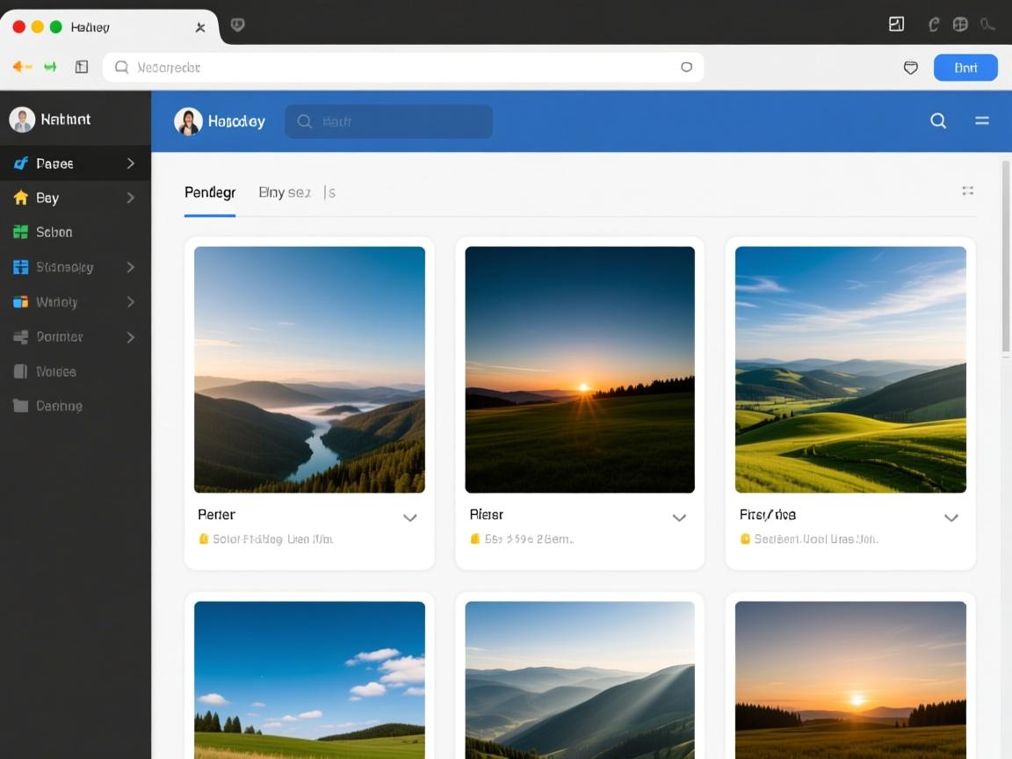The image size is (1012, 759).
Task: Open dropdown chevron on river valley card
Action: [409, 517]
